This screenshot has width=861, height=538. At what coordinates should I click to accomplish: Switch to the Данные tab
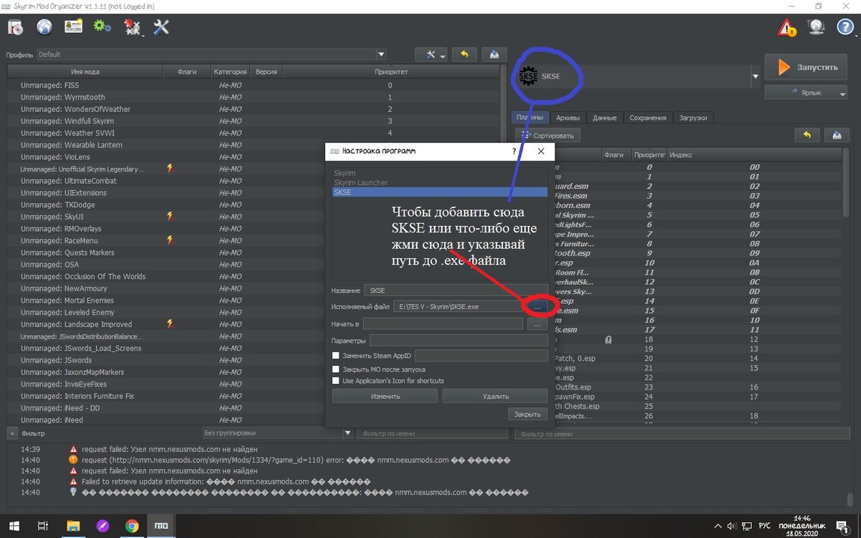(605, 118)
